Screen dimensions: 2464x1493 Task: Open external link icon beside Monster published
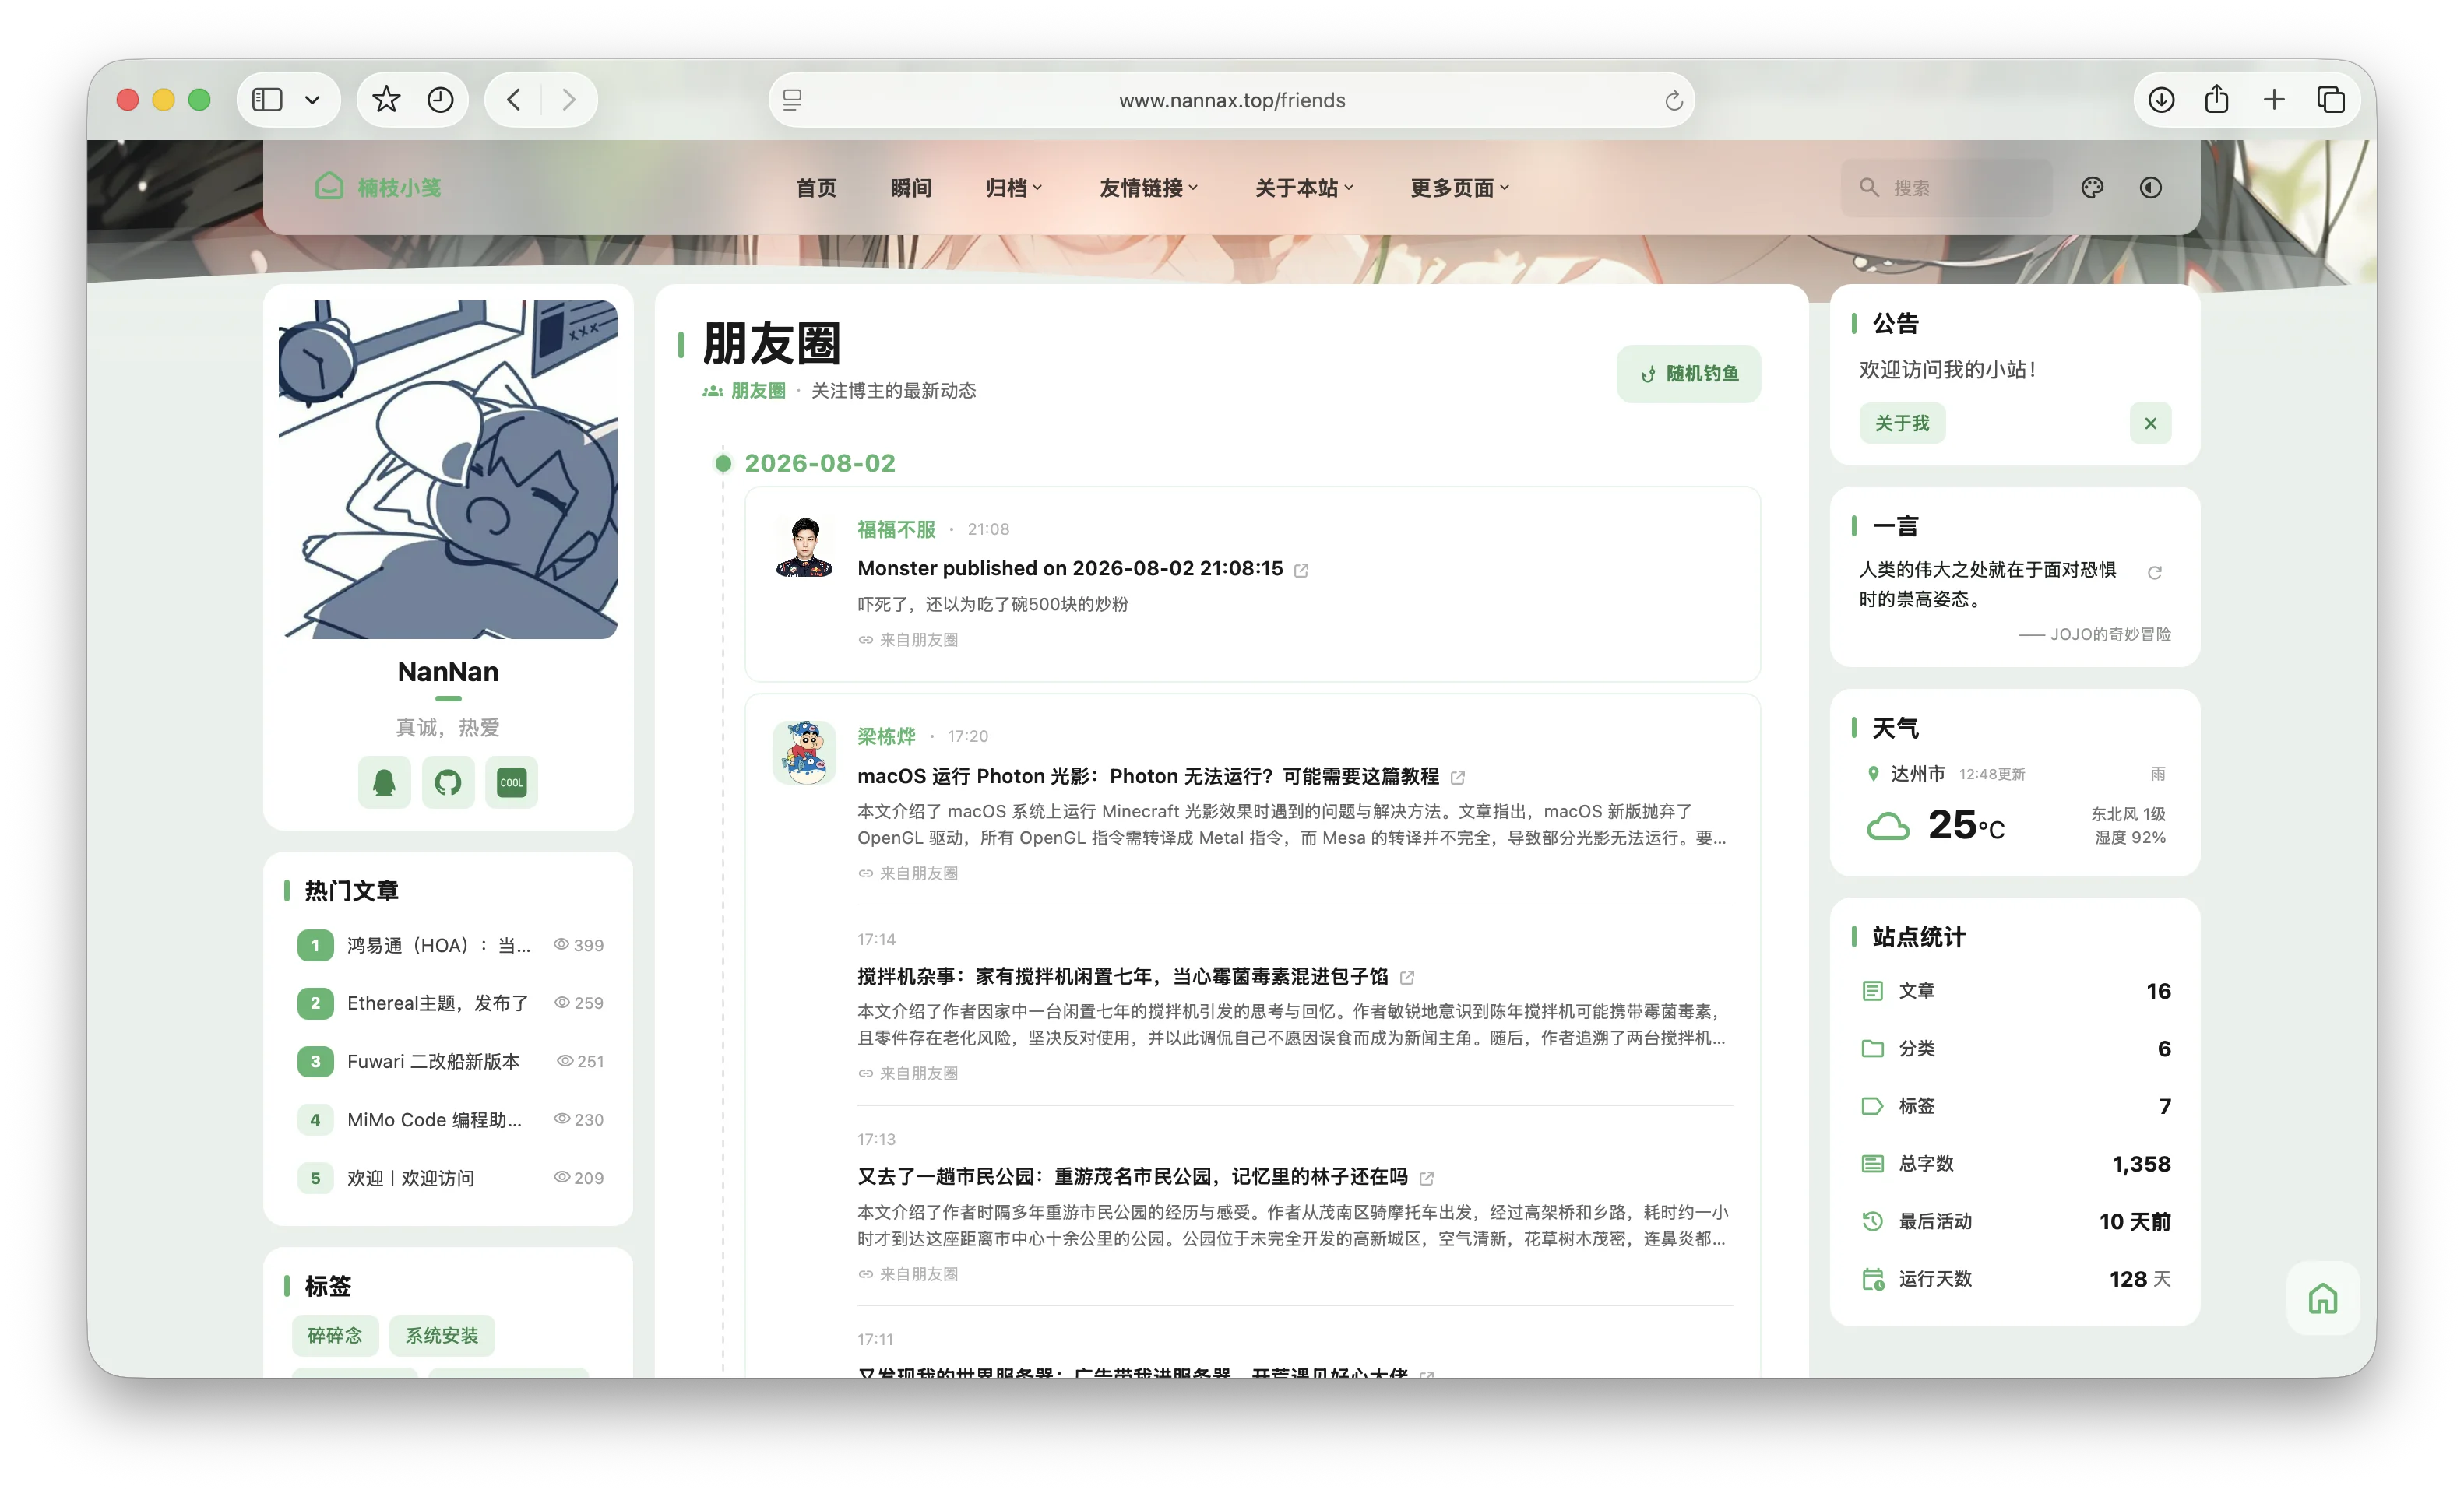[x=1301, y=571]
